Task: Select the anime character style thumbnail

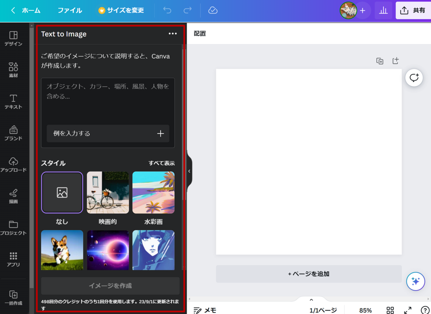Action: click(153, 250)
